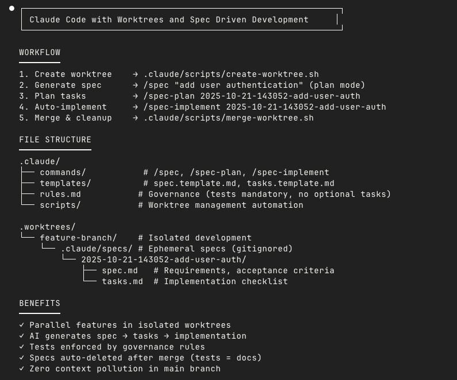Click the 'rules.md' file entry

60,195
